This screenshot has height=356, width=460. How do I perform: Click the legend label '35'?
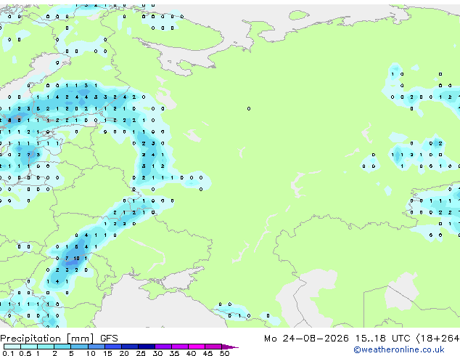tap(175, 353)
